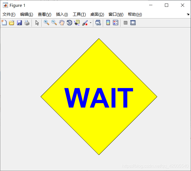This screenshot has height=171, width=191.
Task: Open the 窗口(W) menu
Action: [116, 14]
